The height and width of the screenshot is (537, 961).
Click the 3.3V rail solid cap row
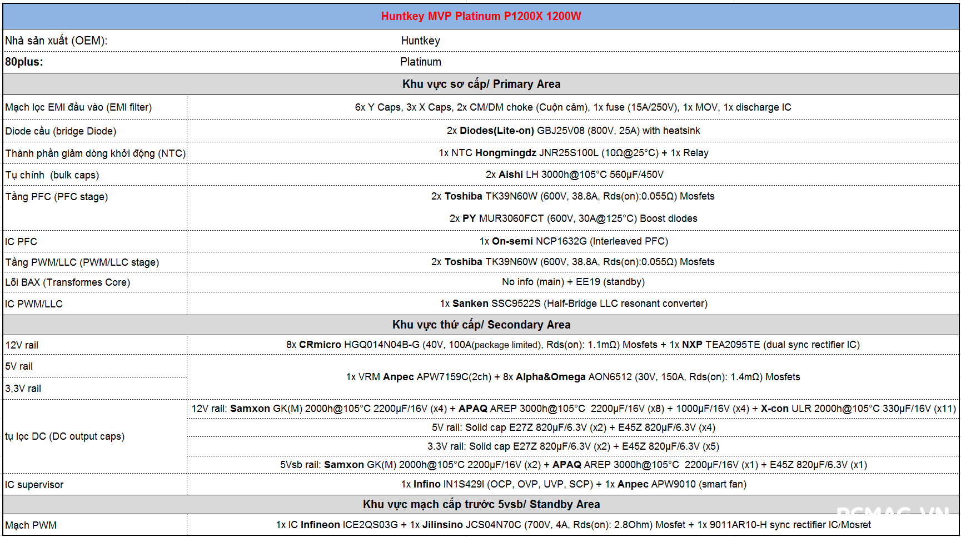[x=573, y=446]
